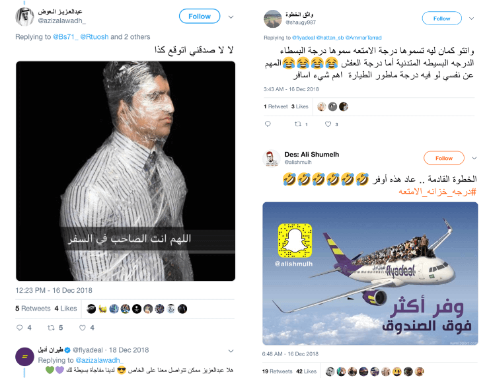This screenshot has height=378, width=489.
Task: Click retweet icon under azizalawadh tweet
Action: click(x=51, y=328)
